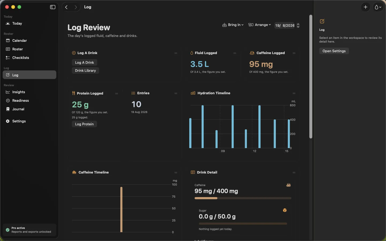Click the main vertical scrollbar
This screenshot has height=241, width=386.
click(x=311, y=77)
